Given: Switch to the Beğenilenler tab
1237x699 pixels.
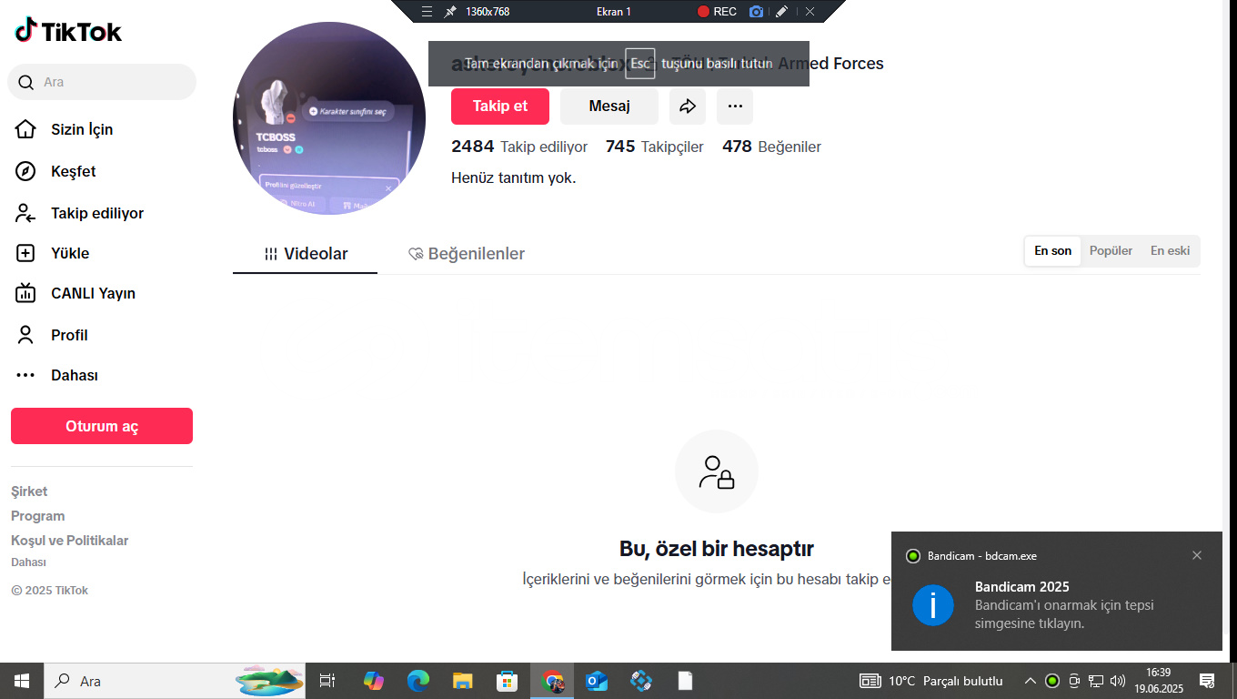Looking at the screenshot, I should pyautogui.click(x=467, y=254).
